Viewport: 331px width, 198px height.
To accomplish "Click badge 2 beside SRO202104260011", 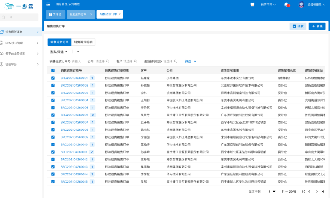I will pyautogui.click(x=92, y=152).
